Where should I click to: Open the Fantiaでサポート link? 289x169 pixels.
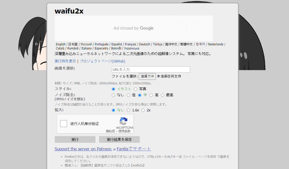click(x=134, y=149)
